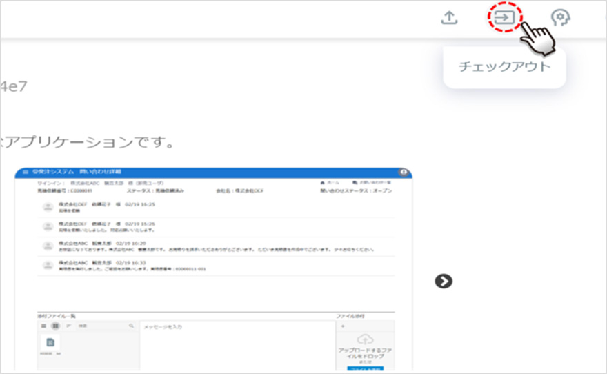Click the upload arrow icon in top bar
The width and height of the screenshot is (607, 374).
tap(449, 17)
